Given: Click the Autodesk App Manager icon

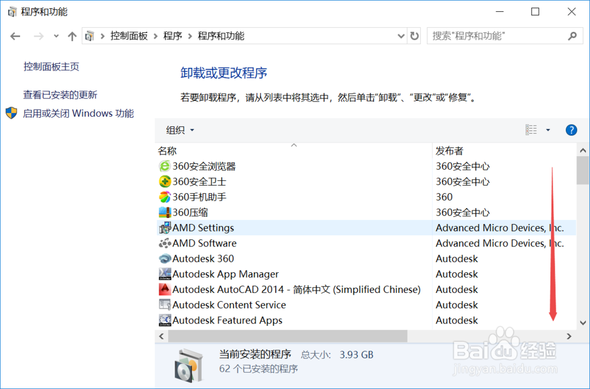Looking at the screenshot, I should [165, 274].
